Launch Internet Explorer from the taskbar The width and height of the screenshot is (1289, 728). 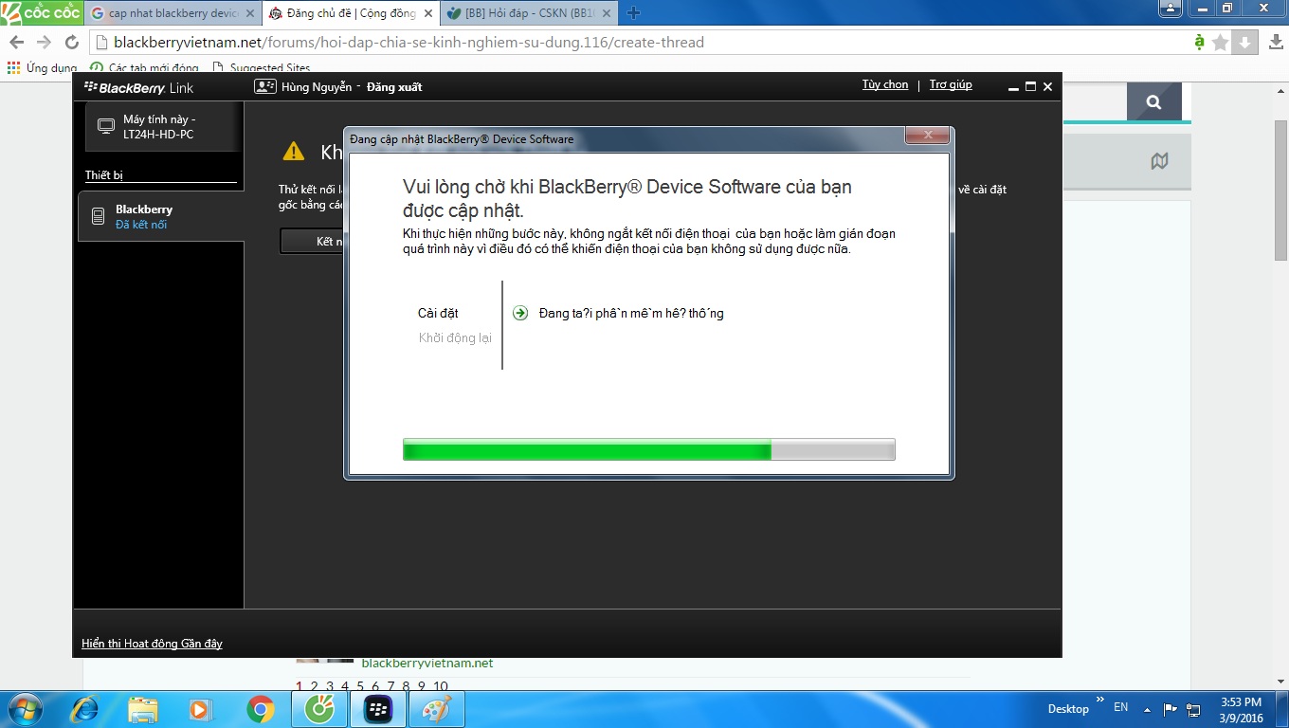click(84, 709)
